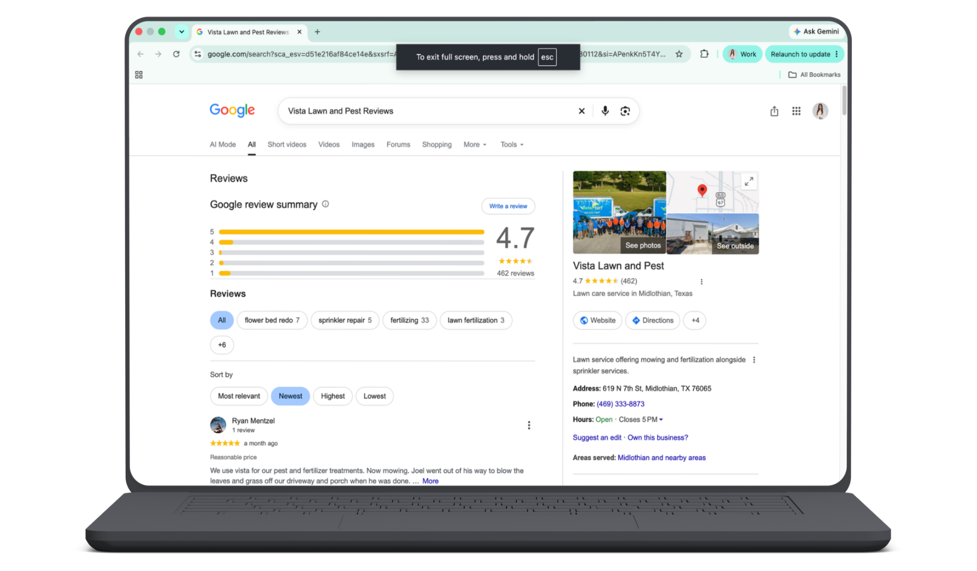977x571 pixels.
Task: Show the +4 more business actions
Action: point(695,320)
